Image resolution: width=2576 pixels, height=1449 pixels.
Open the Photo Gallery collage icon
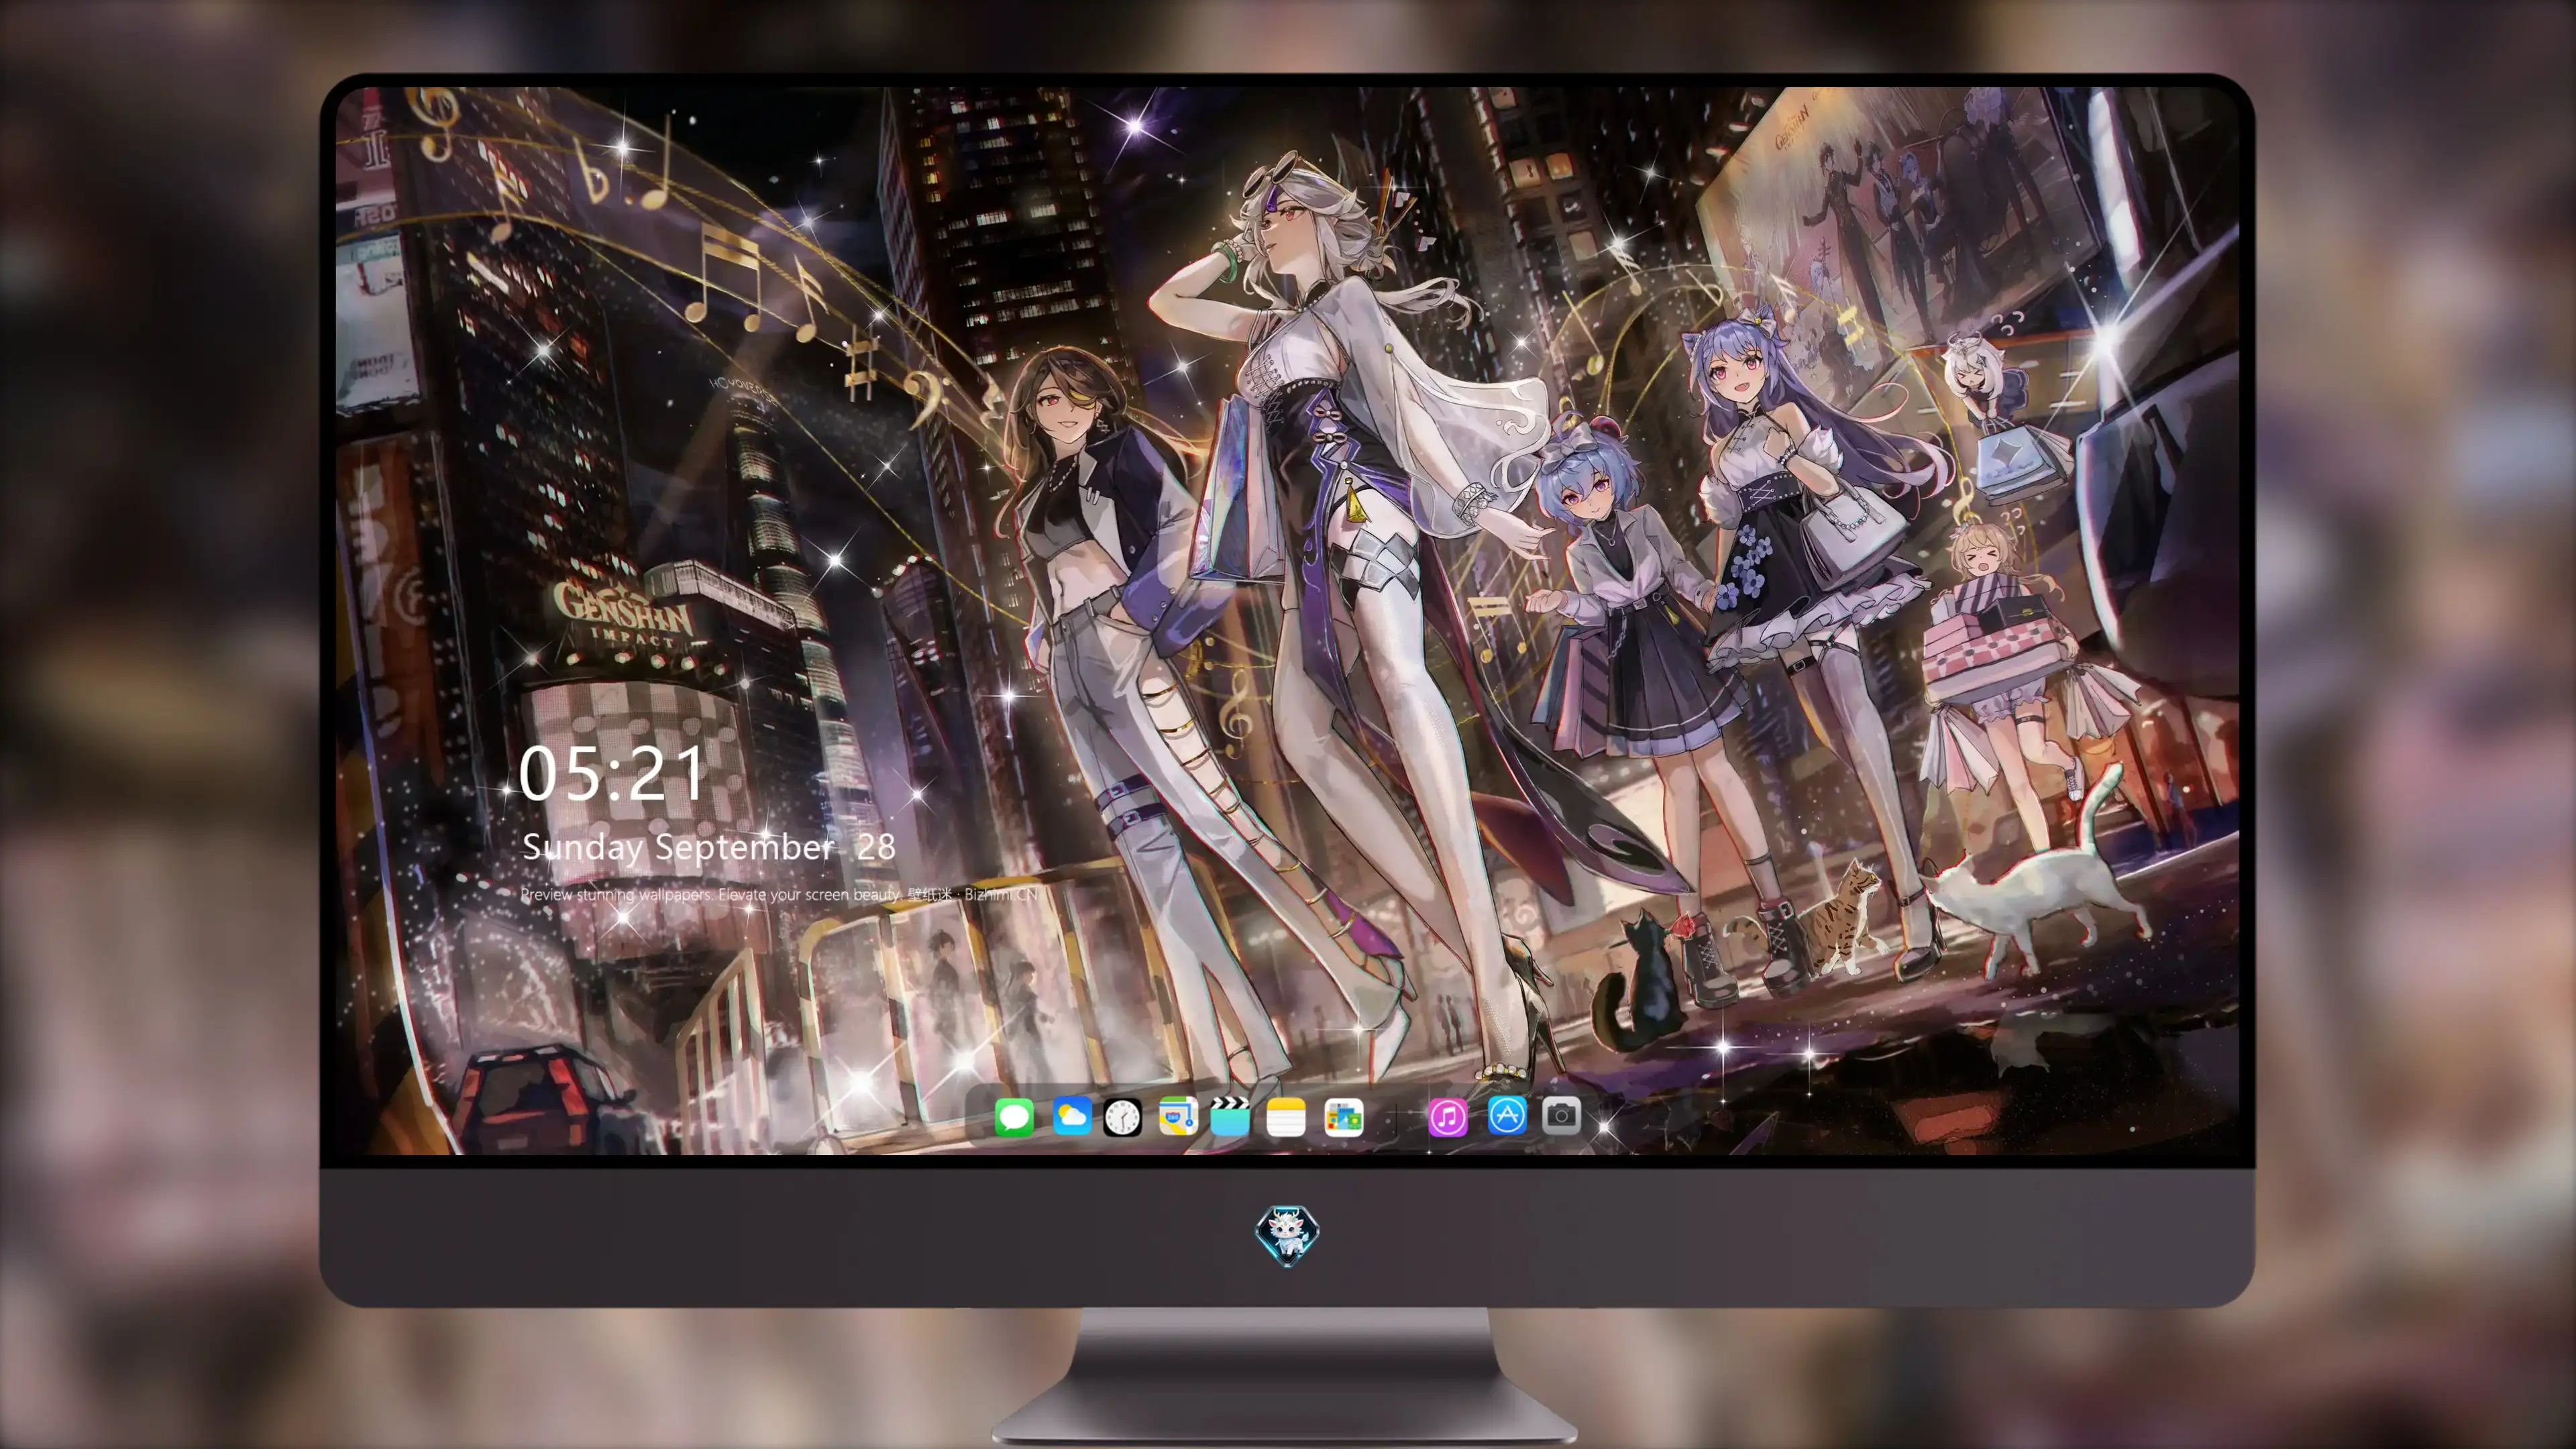[1343, 1117]
